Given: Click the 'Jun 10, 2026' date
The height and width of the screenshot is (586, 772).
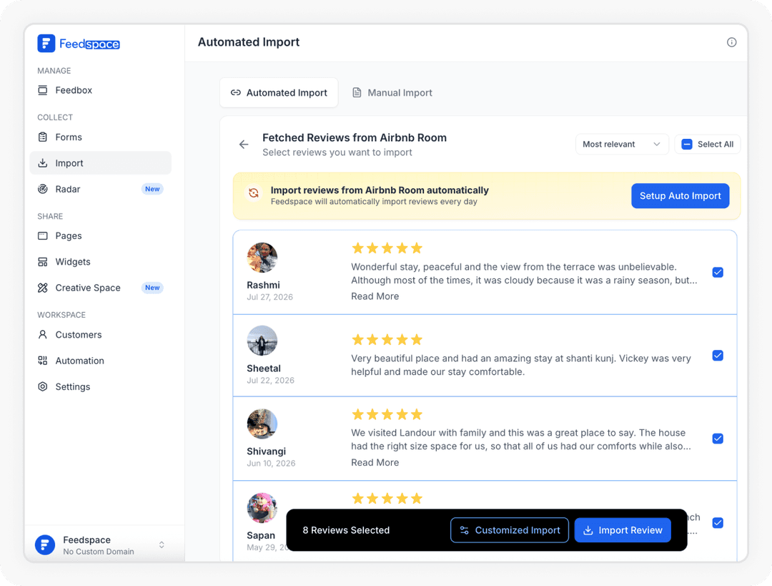Looking at the screenshot, I should point(271,463).
